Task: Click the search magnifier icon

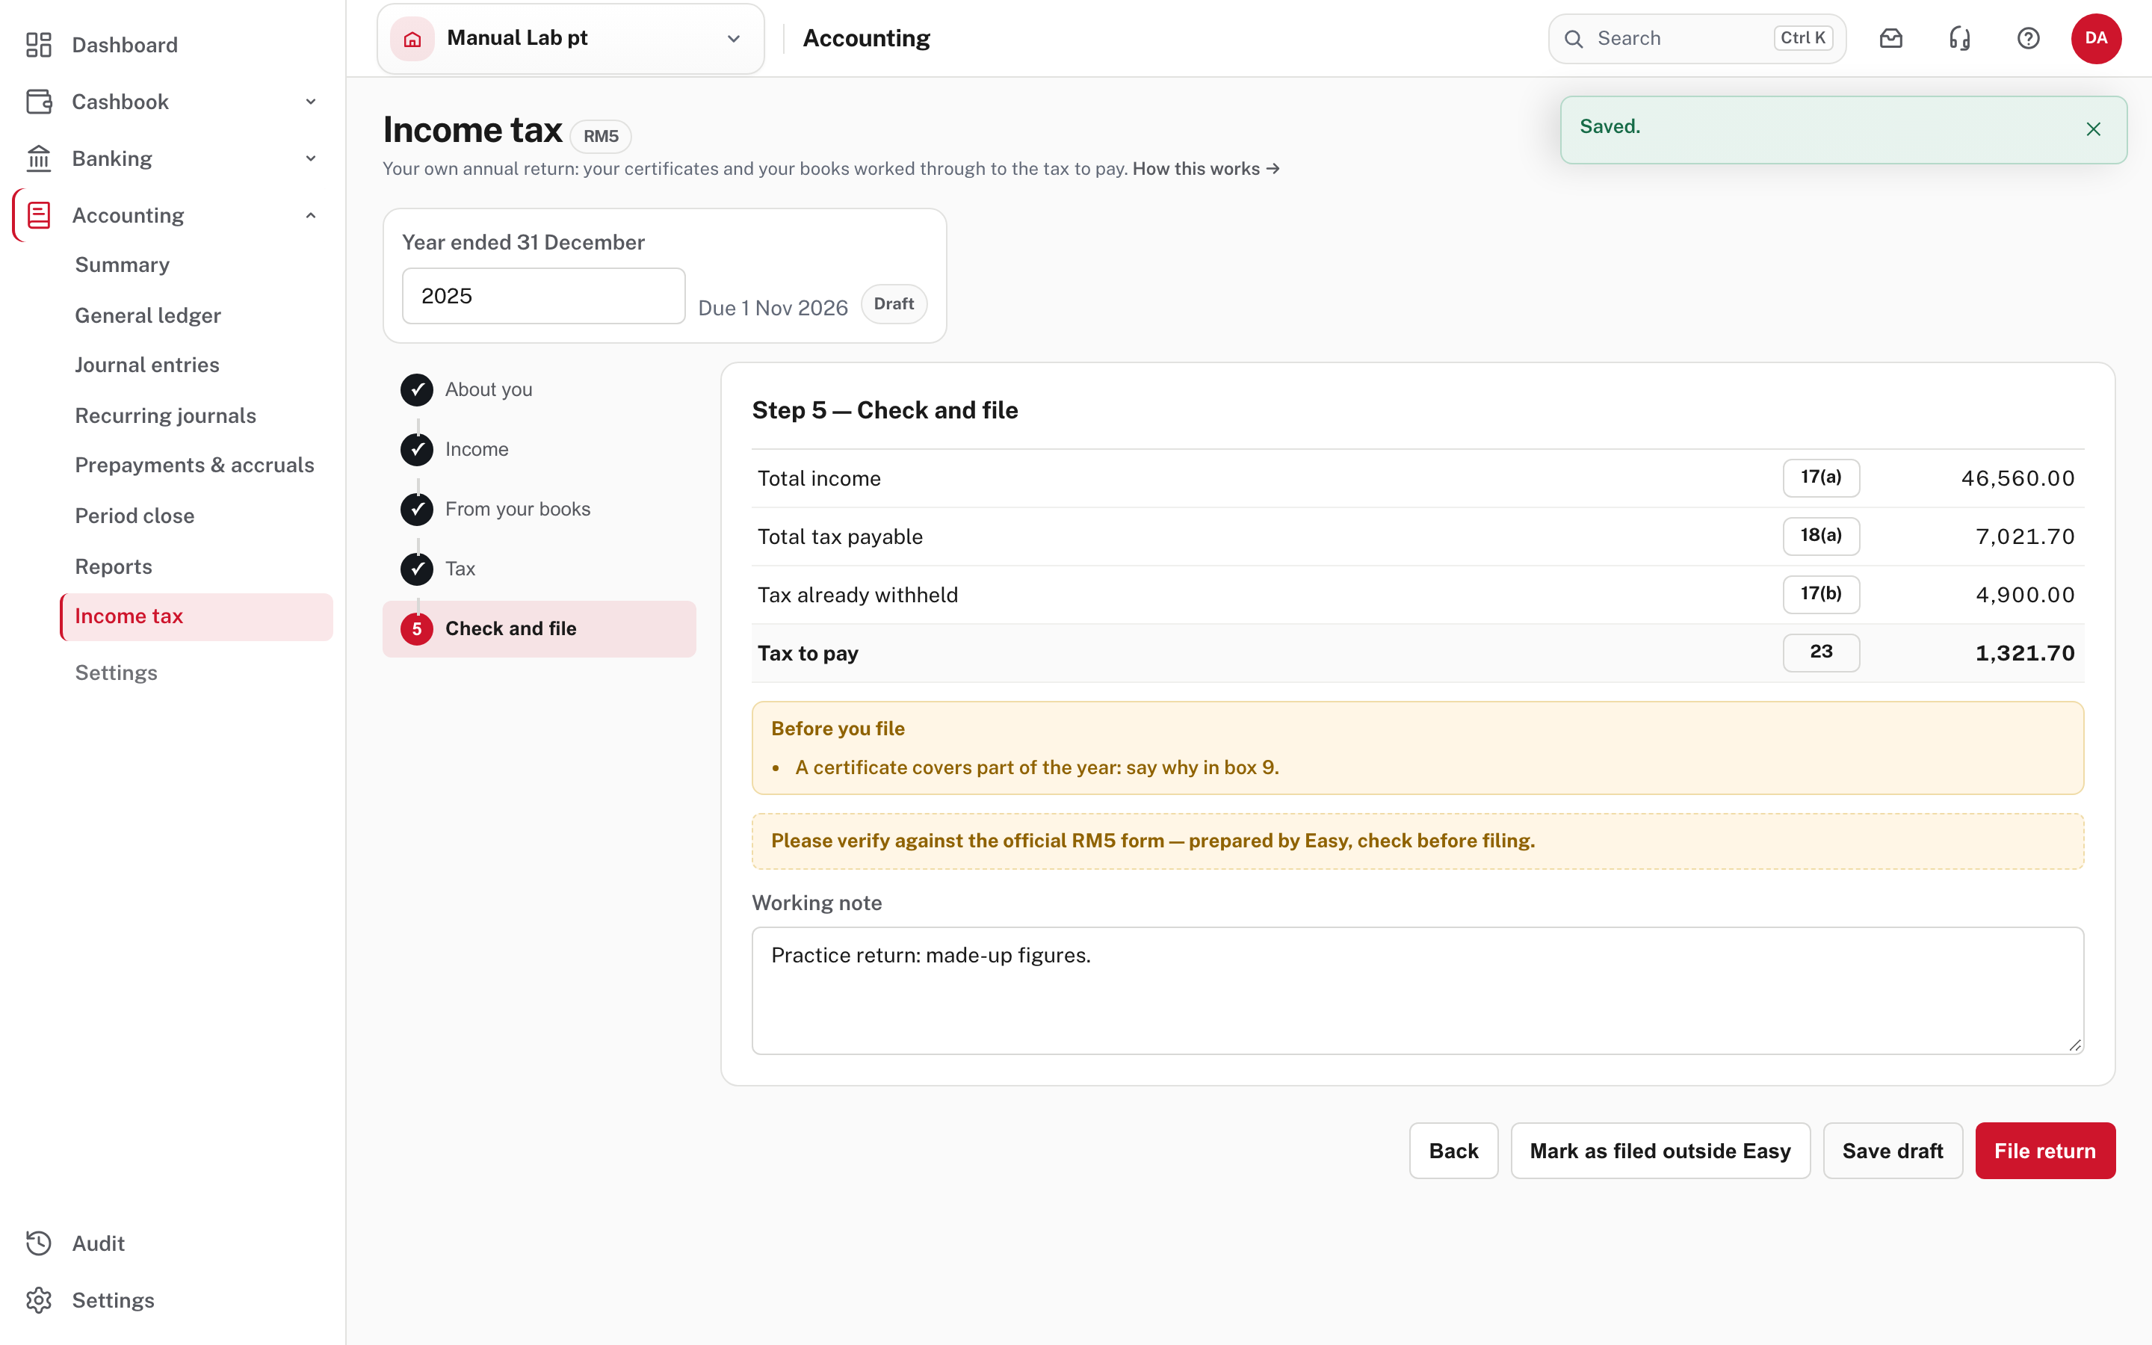Action: tap(1574, 38)
